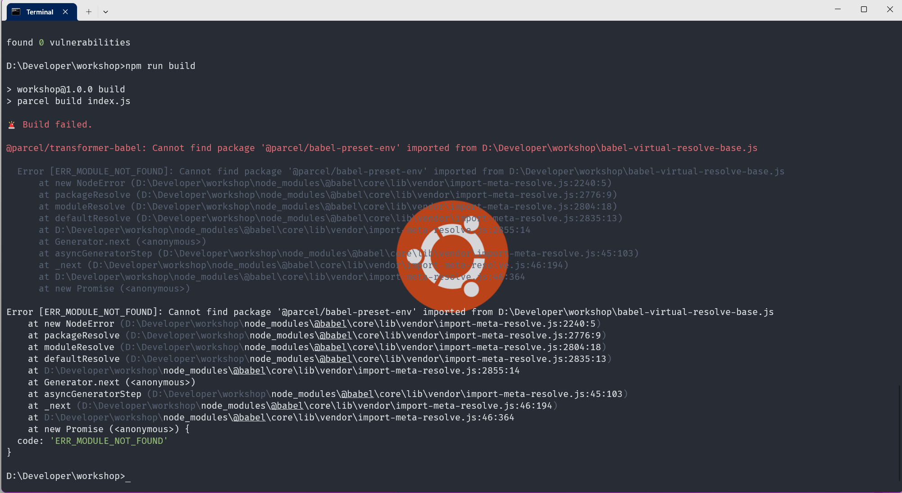This screenshot has width=902, height=493.
Task: Click @babel link in white 'at defaultResolve' line
Action: [x=336, y=359]
